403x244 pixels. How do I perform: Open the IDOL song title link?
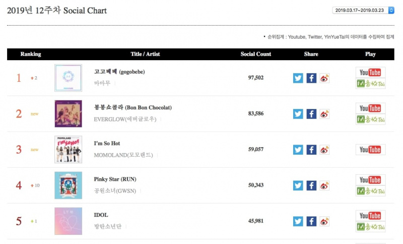[x=101, y=215]
